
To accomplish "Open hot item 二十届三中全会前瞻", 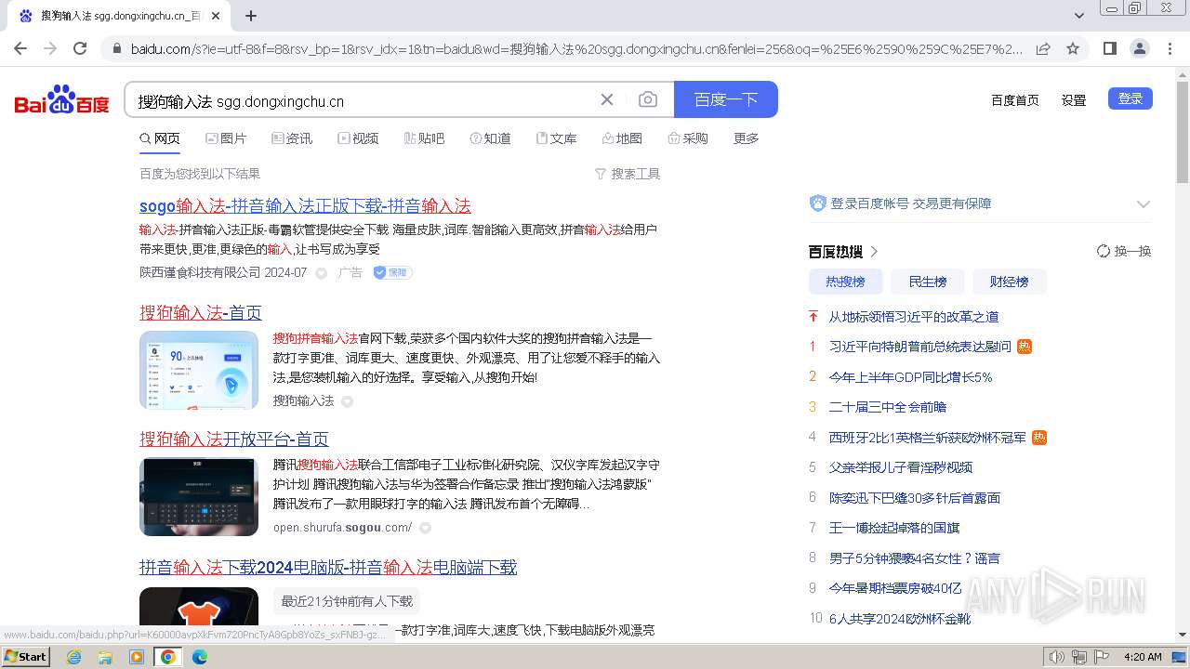I will pos(888,407).
